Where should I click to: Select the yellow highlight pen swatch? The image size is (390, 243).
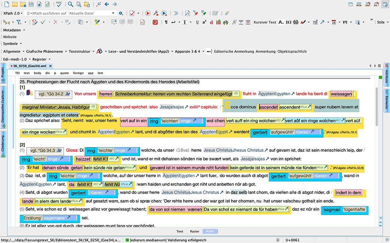97,22
